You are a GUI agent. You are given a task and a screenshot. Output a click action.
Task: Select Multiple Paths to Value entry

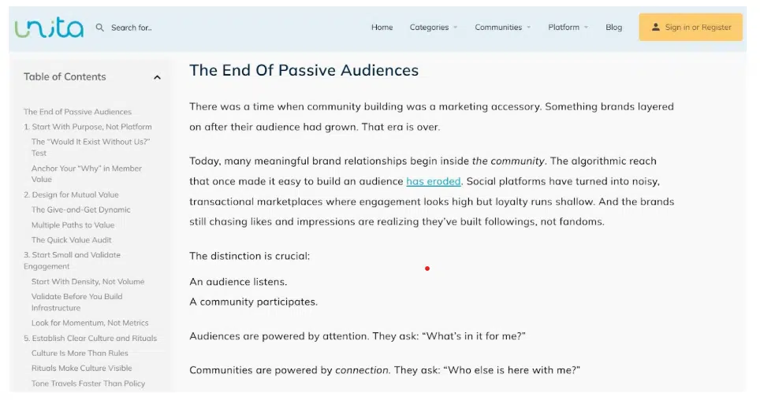(73, 225)
